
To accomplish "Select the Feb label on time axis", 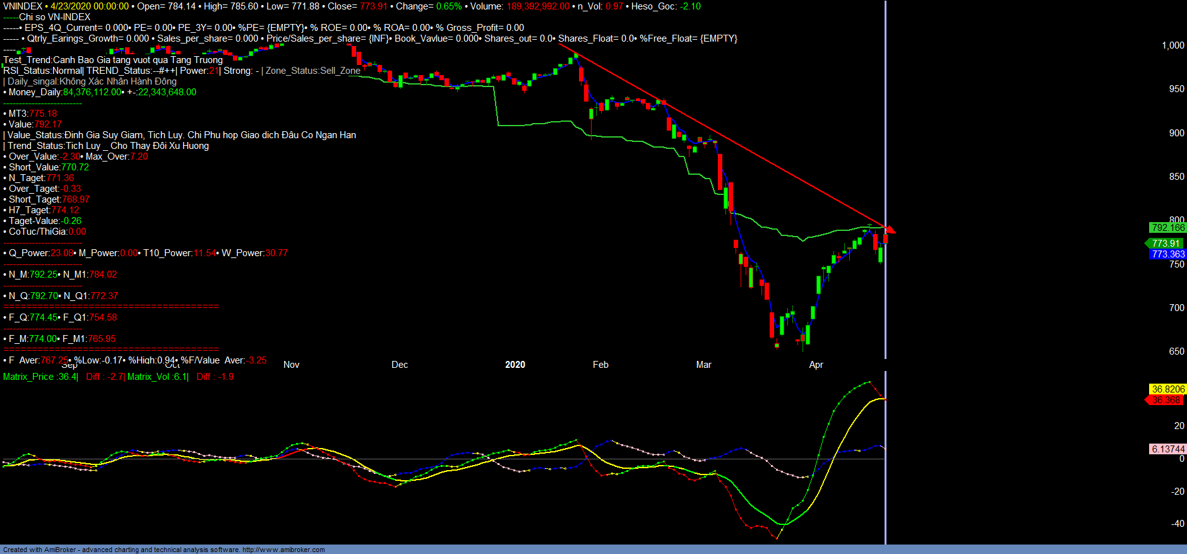I will (600, 365).
